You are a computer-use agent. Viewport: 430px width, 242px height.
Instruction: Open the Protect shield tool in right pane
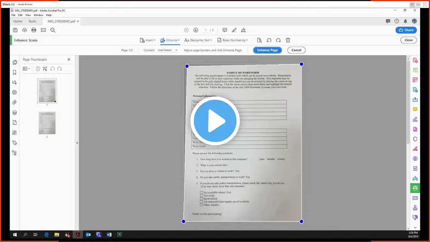point(415,139)
